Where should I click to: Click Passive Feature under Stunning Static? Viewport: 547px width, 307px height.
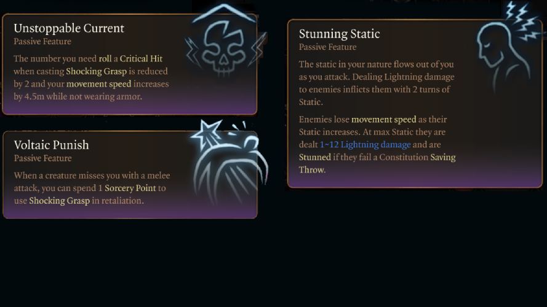pyautogui.click(x=327, y=47)
